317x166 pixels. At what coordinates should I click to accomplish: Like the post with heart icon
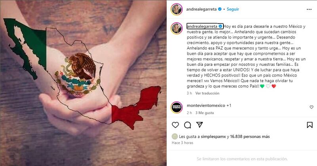[175, 125]
